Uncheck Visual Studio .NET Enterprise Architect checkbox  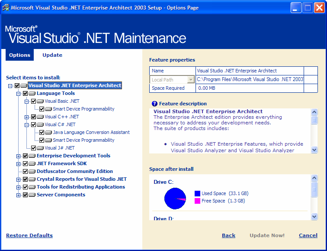click(x=17, y=85)
